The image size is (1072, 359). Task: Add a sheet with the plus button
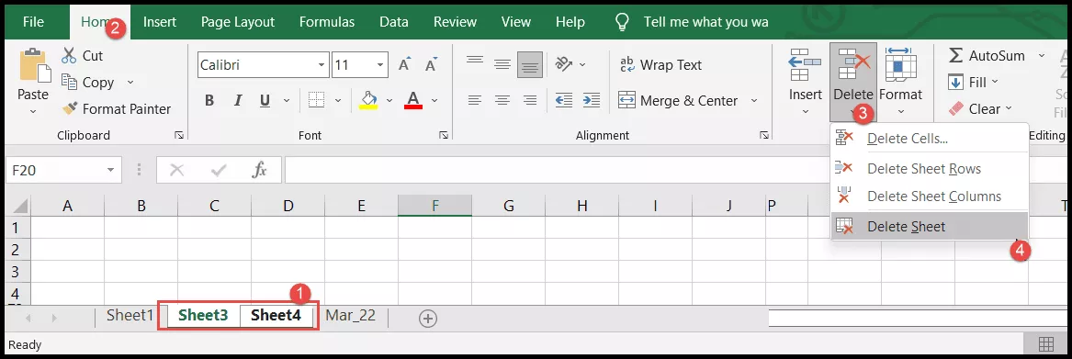coord(428,318)
